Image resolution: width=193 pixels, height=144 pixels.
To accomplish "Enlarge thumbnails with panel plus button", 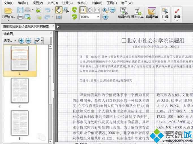I will [21, 40].
